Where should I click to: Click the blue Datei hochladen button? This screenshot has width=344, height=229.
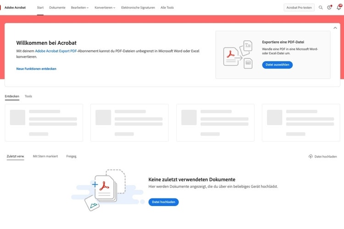(x=163, y=202)
